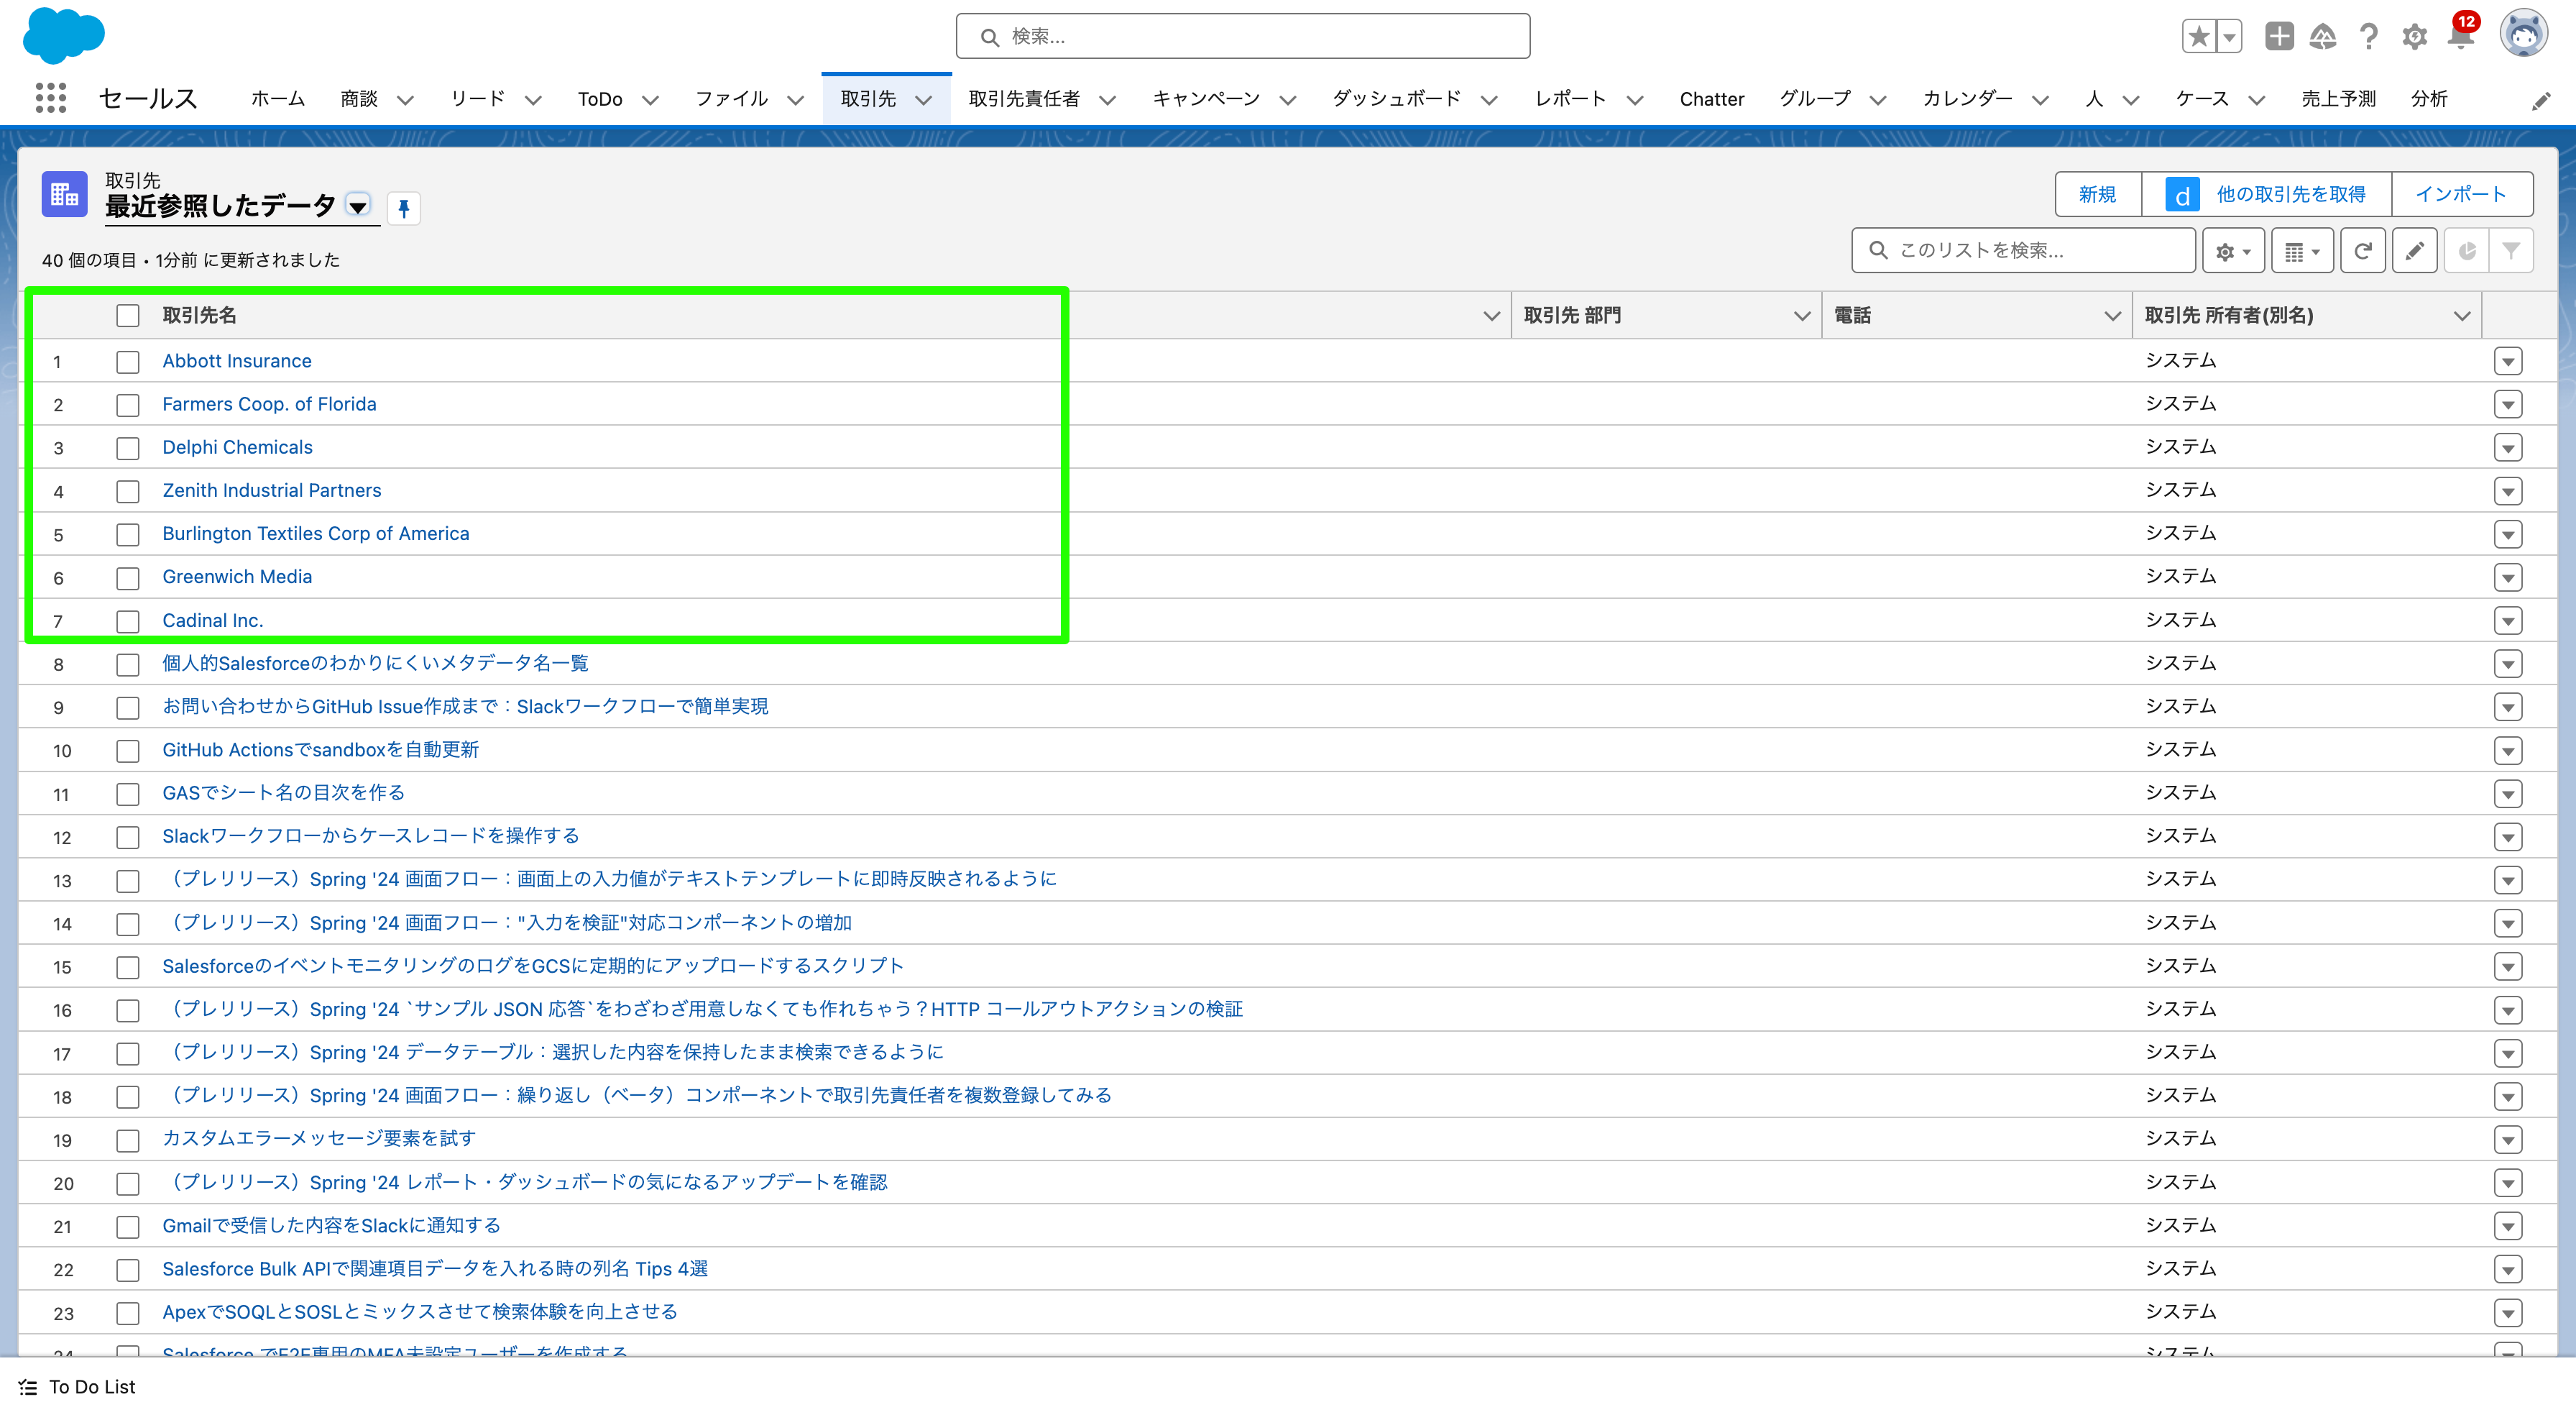Click the inline edit pencil icon
The width and height of the screenshot is (2576, 1415).
(x=2415, y=250)
